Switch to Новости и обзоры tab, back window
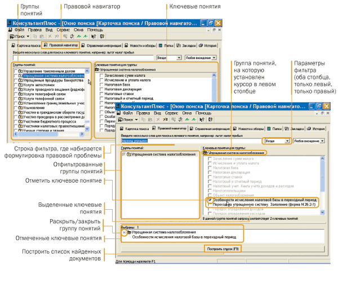The image size is (338, 287). (140, 46)
